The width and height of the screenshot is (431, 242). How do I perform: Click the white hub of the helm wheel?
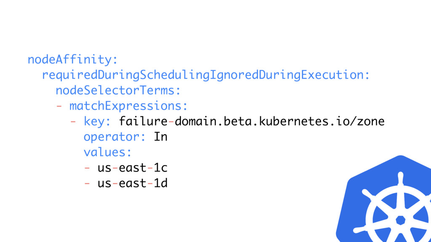tap(401, 220)
